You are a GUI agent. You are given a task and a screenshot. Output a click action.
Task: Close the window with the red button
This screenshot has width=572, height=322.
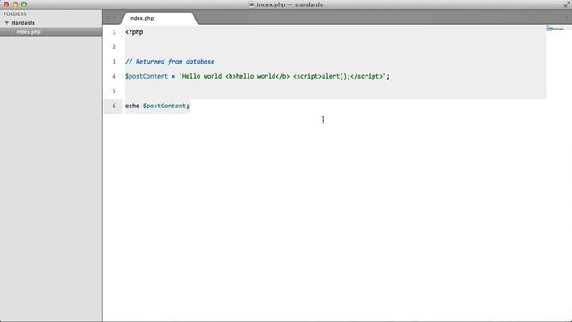(6, 4)
